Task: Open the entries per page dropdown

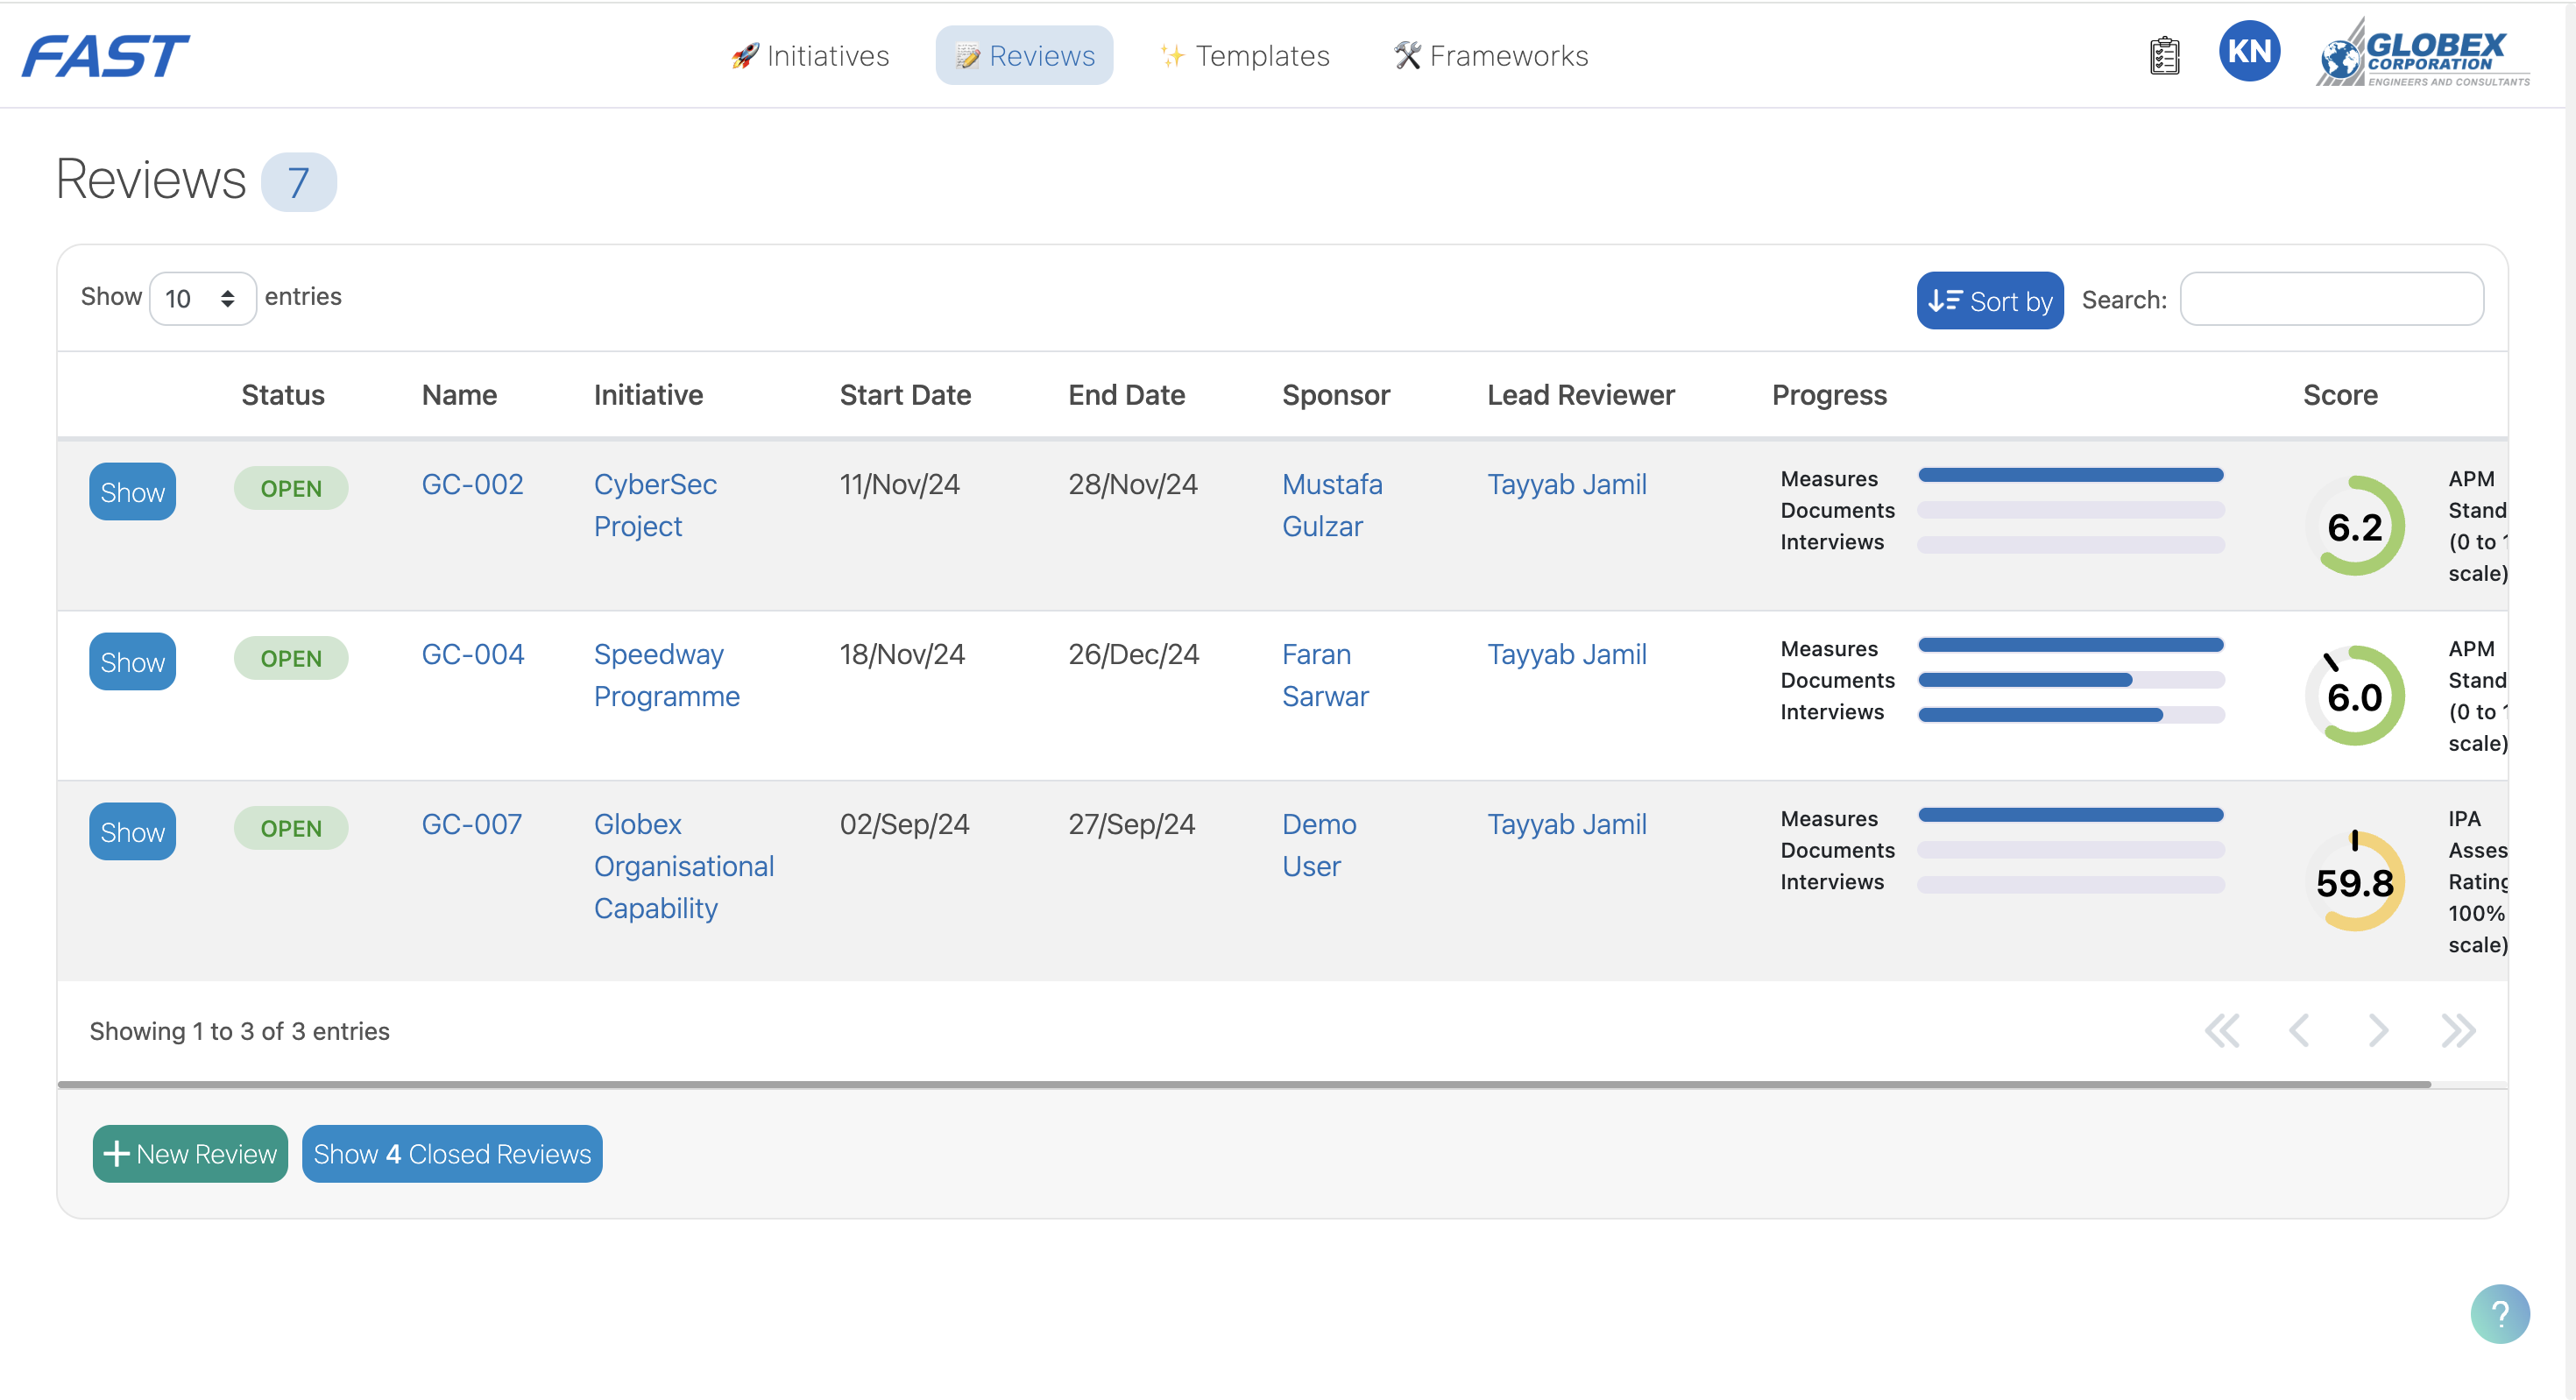Action: [202, 298]
